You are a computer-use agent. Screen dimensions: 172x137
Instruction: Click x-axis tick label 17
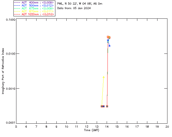pyautogui.click(x=137, y=127)
